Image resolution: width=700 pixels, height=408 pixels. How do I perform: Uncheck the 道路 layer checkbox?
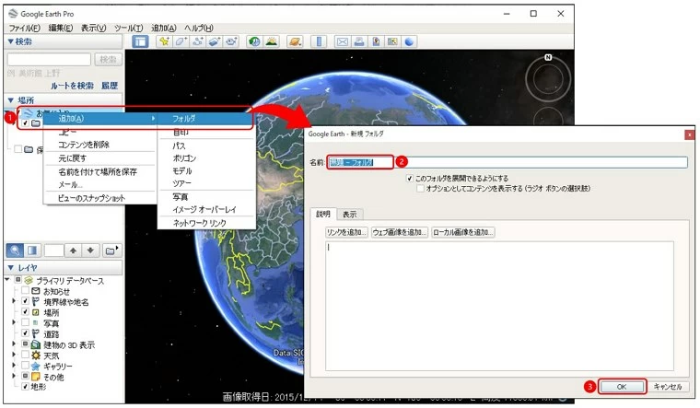click(26, 333)
